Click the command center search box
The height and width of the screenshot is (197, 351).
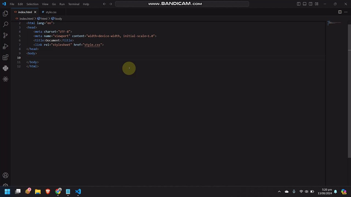click(182, 4)
